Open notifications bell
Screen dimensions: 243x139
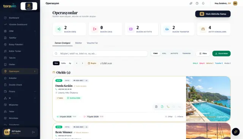tap(203, 3)
